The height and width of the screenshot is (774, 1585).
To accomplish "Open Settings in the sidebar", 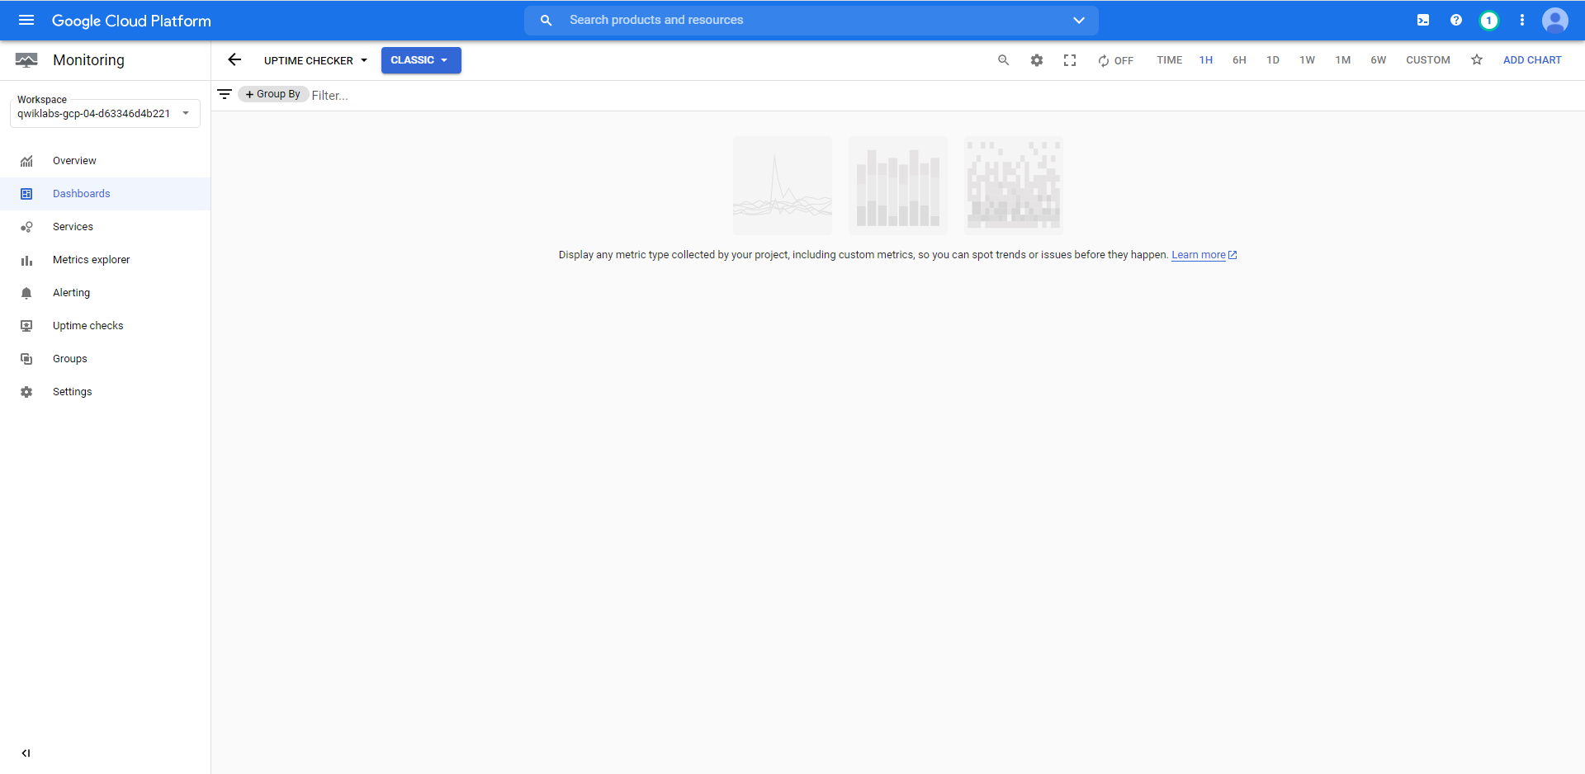I will pyautogui.click(x=105, y=392).
